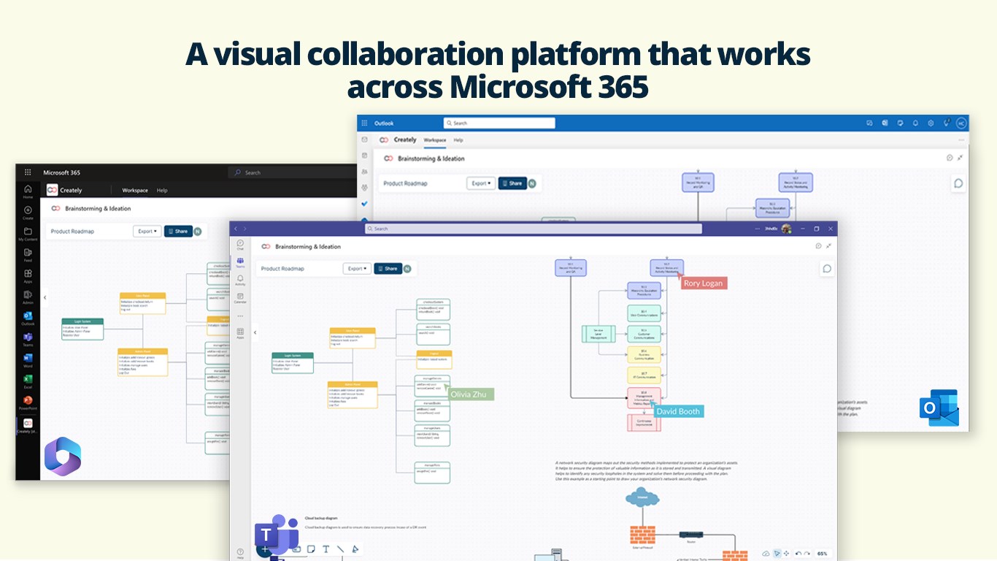Launch PowerPoint from Microsoft 365 sidebar
Screen dimensions: 997x561
click(28, 402)
